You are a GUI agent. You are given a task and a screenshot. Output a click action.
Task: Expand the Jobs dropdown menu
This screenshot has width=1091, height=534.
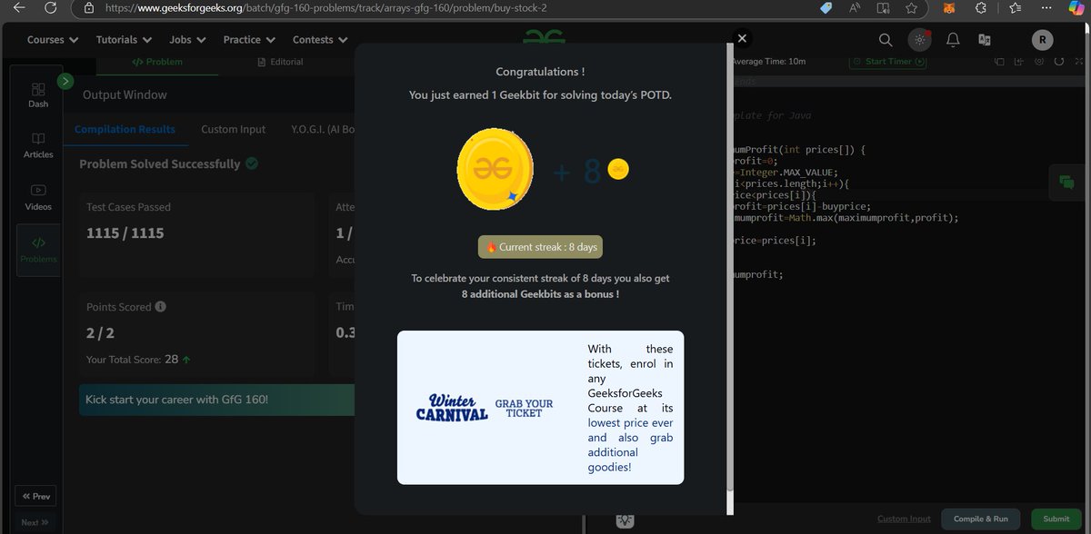(x=185, y=40)
